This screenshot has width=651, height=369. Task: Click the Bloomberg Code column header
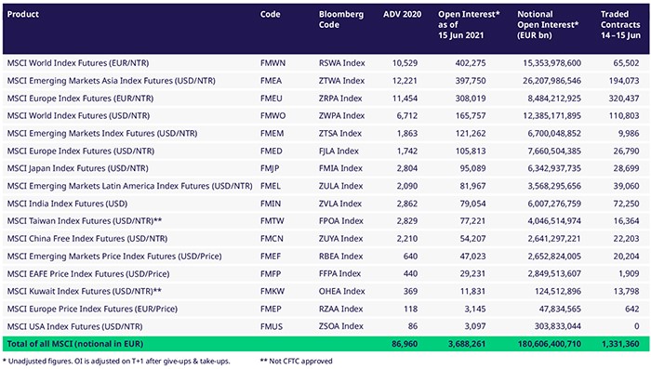(x=341, y=20)
